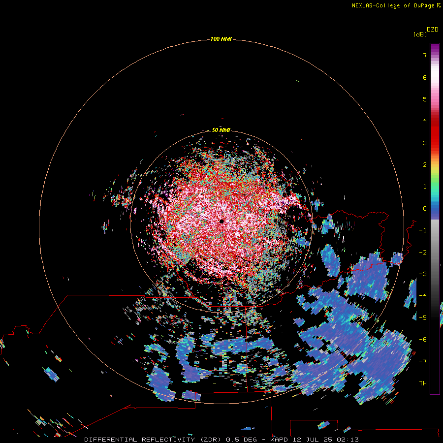The image size is (443, 443).
Task: Click the KAPD station identifier in caption
Action: (279, 440)
